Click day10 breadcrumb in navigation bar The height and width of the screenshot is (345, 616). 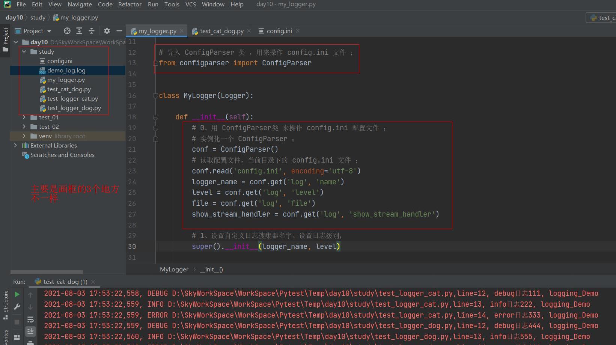(14, 17)
